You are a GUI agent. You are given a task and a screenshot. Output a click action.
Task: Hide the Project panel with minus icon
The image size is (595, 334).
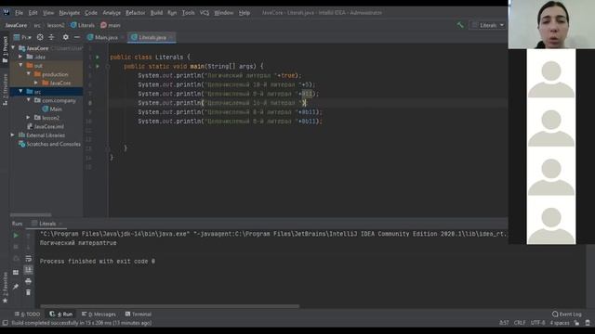pos(77,37)
